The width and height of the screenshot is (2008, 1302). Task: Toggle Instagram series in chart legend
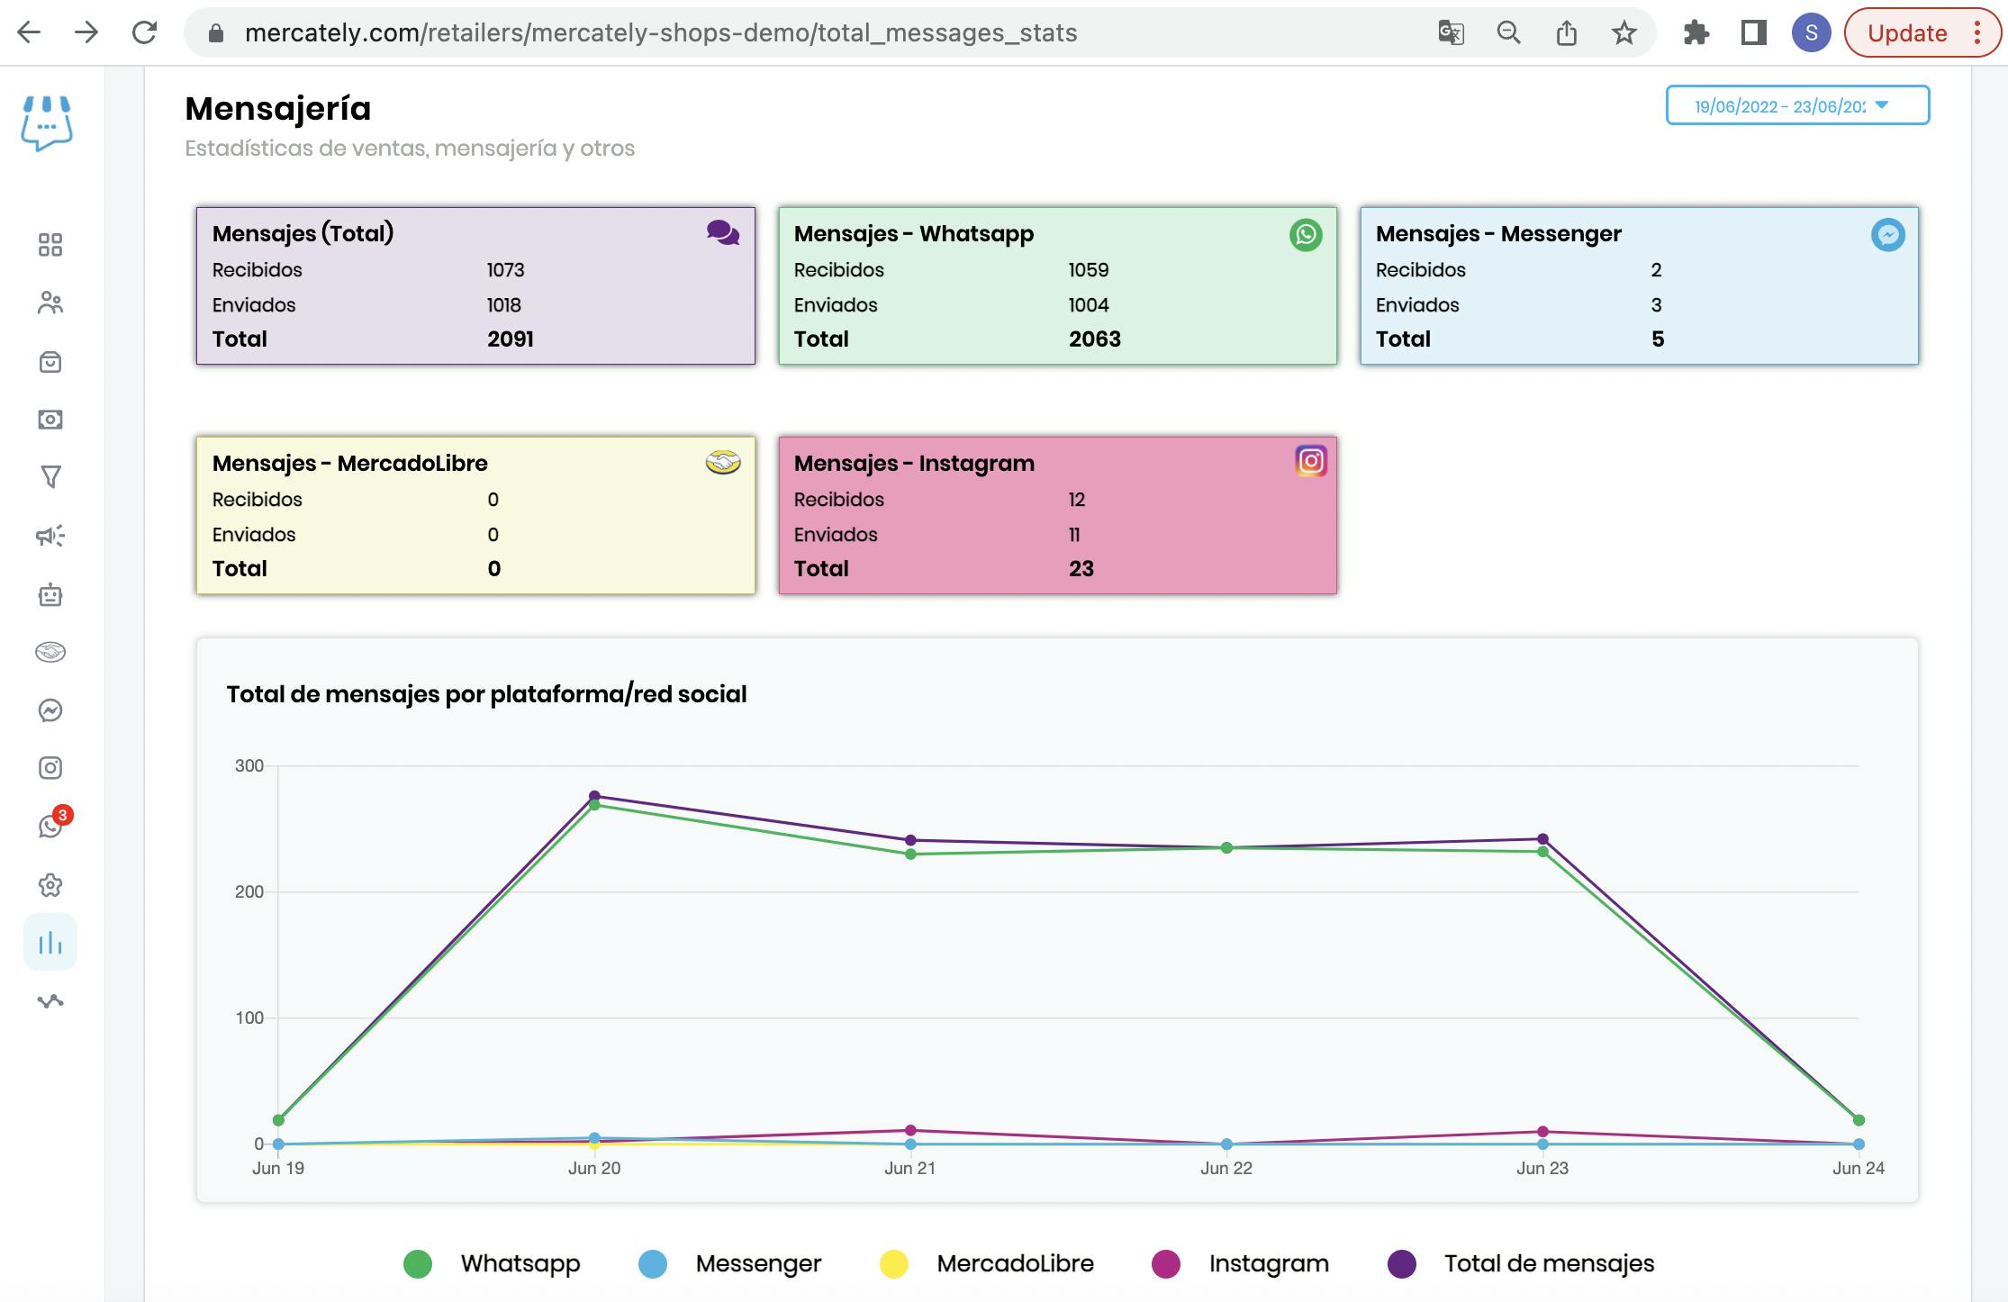1269,1263
